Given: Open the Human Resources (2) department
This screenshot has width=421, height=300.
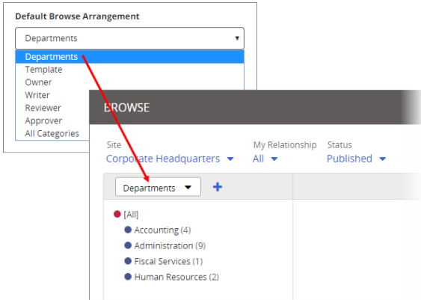Looking at the screenshot, I should pyautogui.click(x=176, y=277).
